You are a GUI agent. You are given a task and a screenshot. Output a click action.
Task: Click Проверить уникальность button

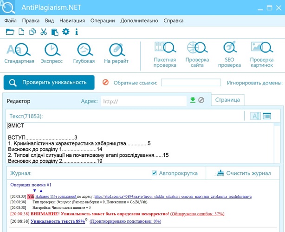pos(49,83)
